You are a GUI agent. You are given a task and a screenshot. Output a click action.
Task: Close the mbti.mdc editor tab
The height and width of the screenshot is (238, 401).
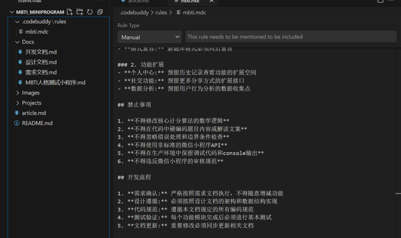click(x=212, y=1)
